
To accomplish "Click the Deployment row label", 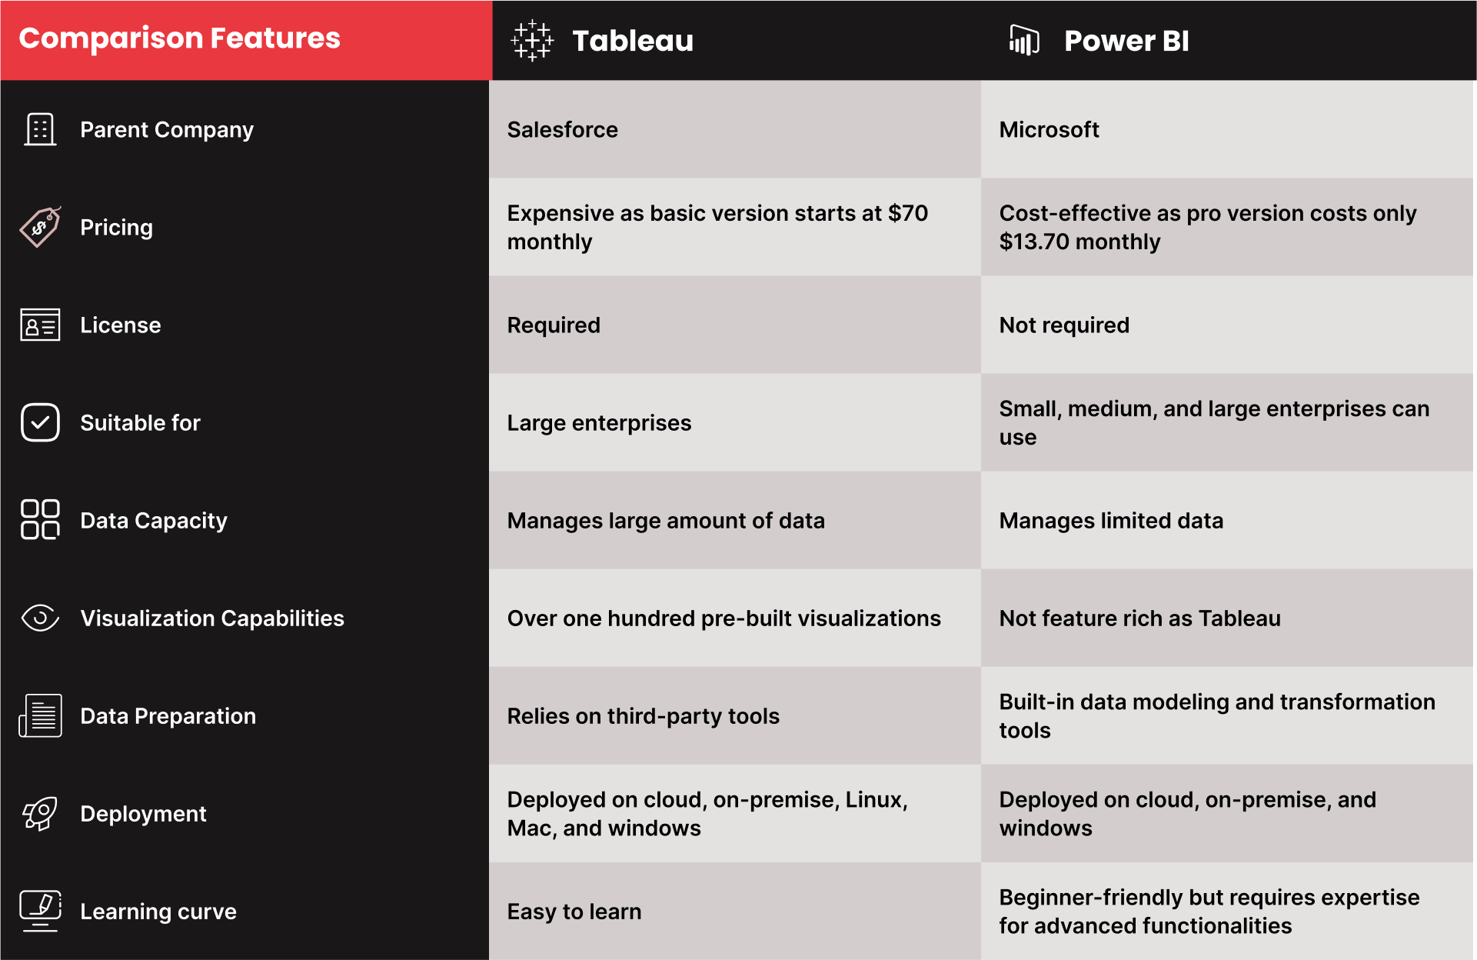I will pos(143,814).
